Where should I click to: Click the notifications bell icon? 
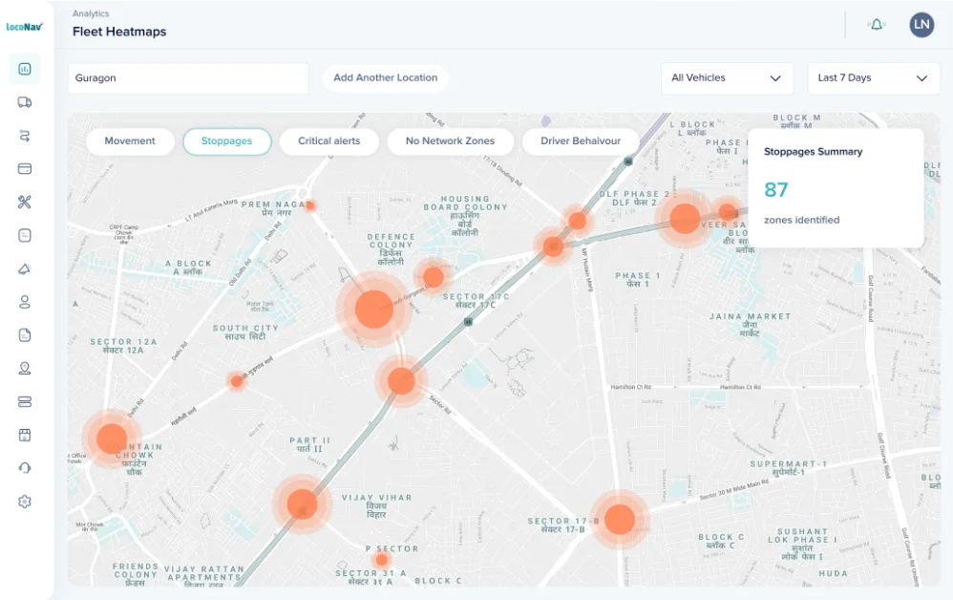tap(877, 25)
